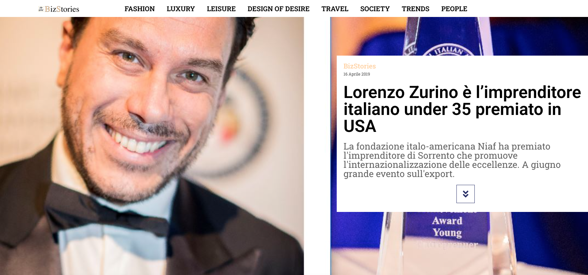Click the article headline about Lorenzo Zurino
Screen dimensions: 588x275
pos(462,109)
